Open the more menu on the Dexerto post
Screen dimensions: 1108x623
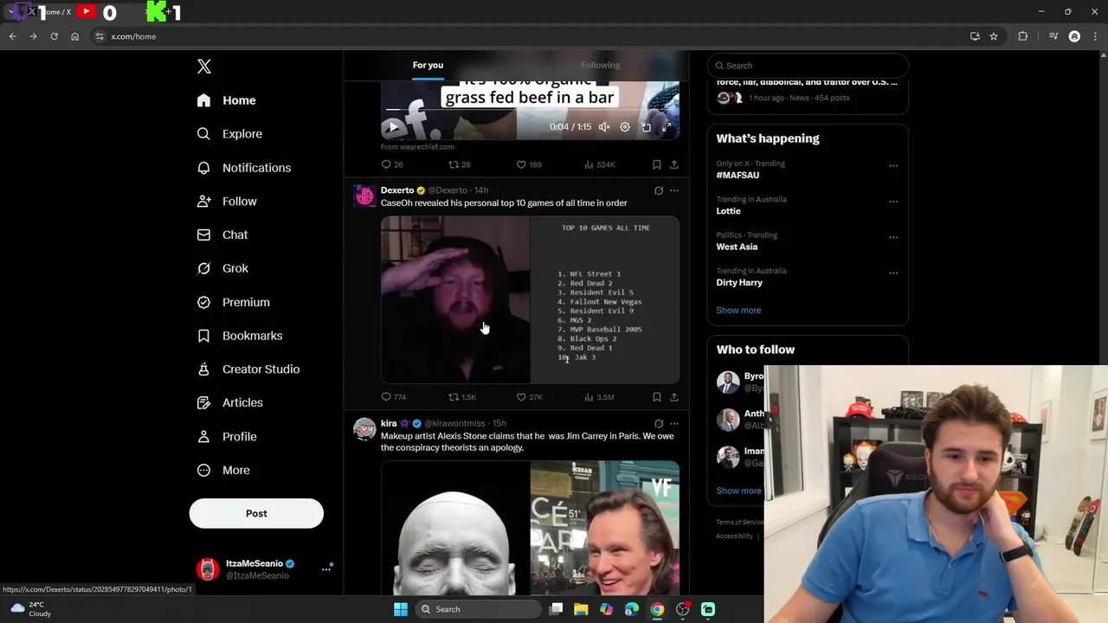[674, 190]
